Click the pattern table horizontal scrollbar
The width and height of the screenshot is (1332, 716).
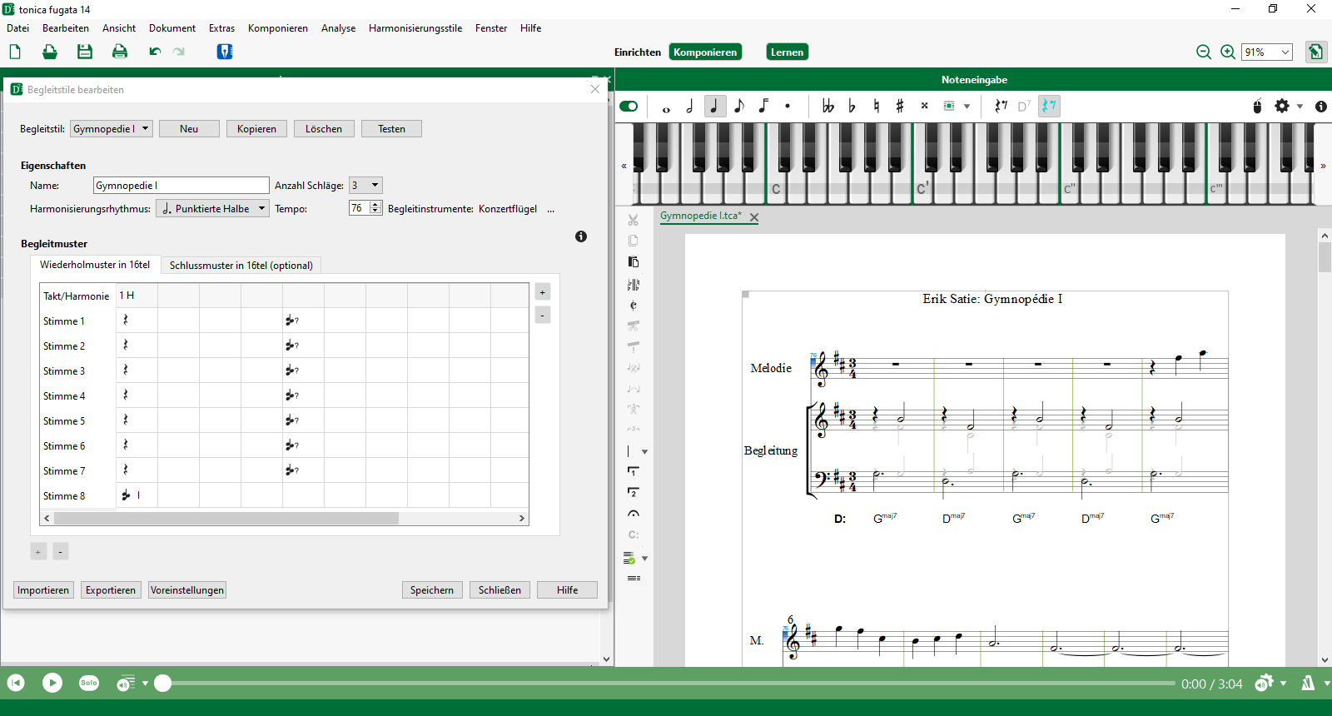coord(226,518)
